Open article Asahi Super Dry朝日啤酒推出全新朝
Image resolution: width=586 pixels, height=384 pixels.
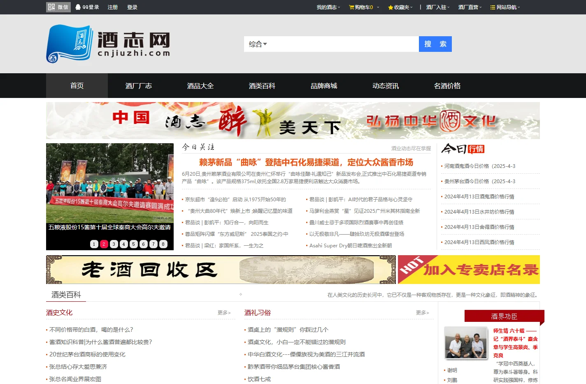[351, 246]
